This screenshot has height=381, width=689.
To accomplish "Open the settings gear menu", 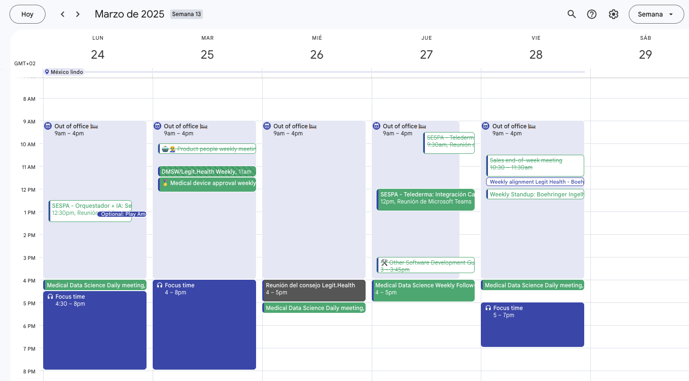I will [x=614, y=14].
